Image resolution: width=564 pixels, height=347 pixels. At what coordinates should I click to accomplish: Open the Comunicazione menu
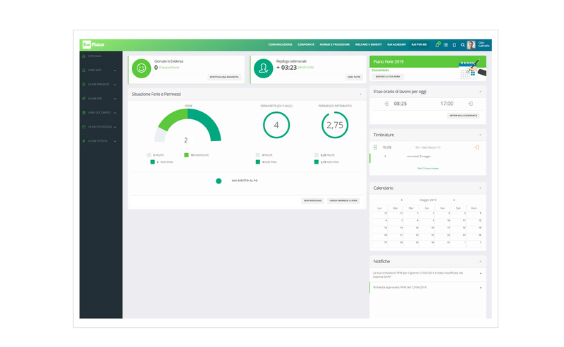point(280,44)
